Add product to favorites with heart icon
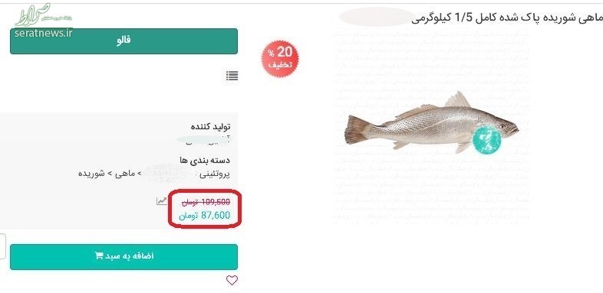Screen dimensions: 603x293 [232, 280]
